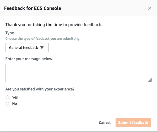Click the Feedback for ECS Console title
158x132 pixels.
pyautogui.click(x=32, y=8)
